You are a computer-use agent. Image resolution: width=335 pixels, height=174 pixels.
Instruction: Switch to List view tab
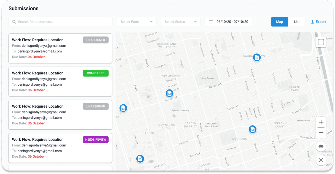click(297, 22)
